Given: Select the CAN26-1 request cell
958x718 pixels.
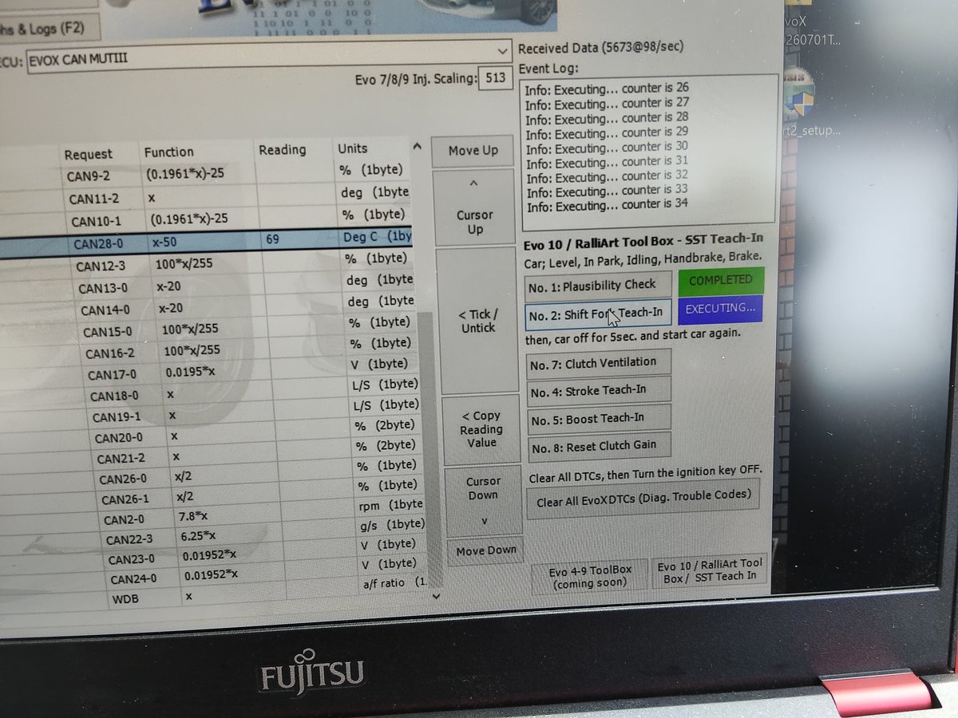Looking at the screenshot, I should point(125,500).
